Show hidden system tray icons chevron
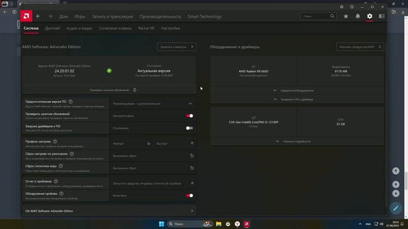Screen dimensions: 408x229 (360, 224)
